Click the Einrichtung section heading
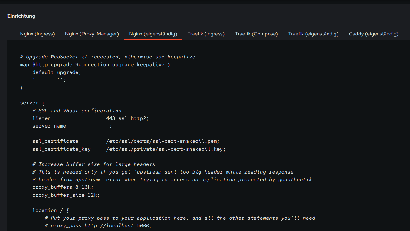This screenshot has width=410, height=231. pyautogui.click(x=21, y=16)
